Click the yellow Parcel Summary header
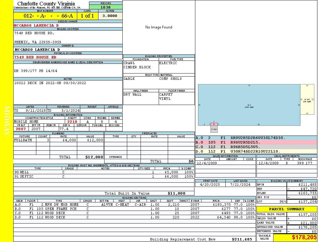This screenshot has height=242, width=318. pos(287,209)
